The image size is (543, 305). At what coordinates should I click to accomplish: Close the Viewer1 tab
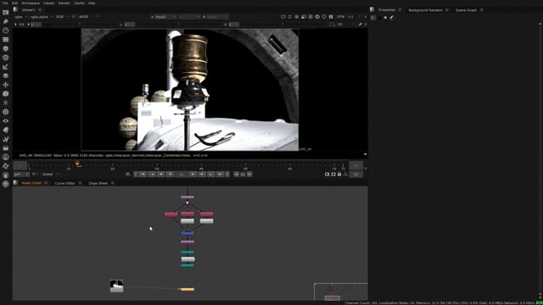[x=40, y=9]
